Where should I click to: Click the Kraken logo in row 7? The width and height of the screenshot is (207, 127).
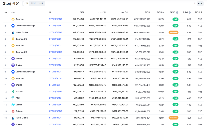13,59
